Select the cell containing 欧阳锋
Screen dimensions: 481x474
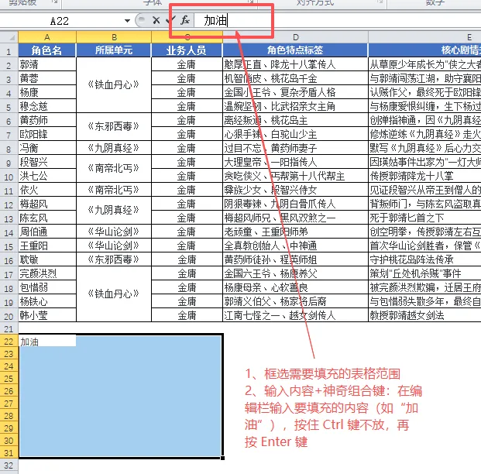coord(47,134)
